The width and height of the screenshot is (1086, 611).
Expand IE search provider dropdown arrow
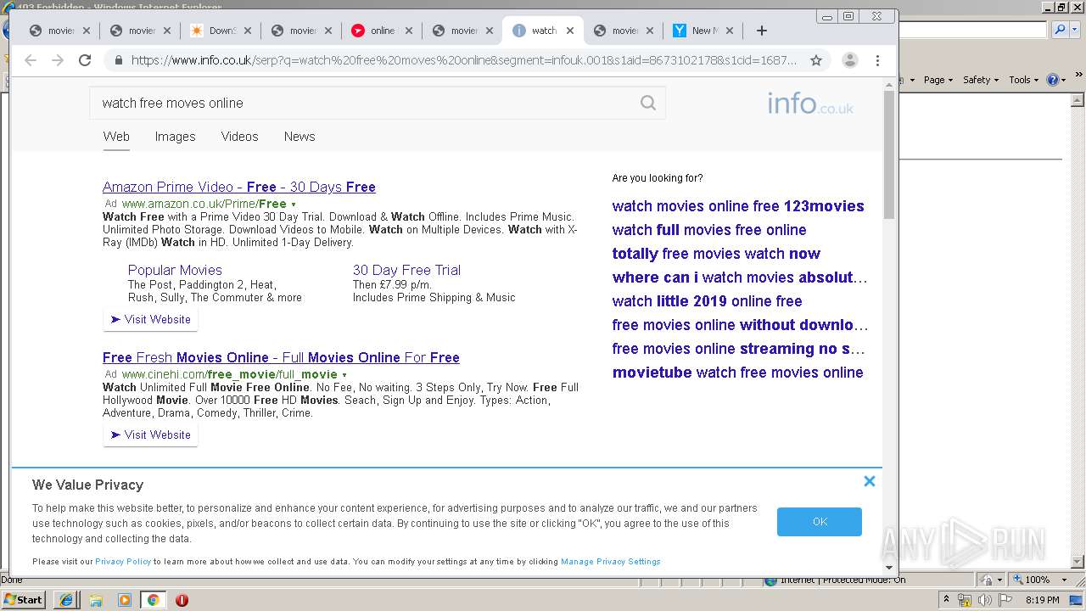click(1074, 30)
